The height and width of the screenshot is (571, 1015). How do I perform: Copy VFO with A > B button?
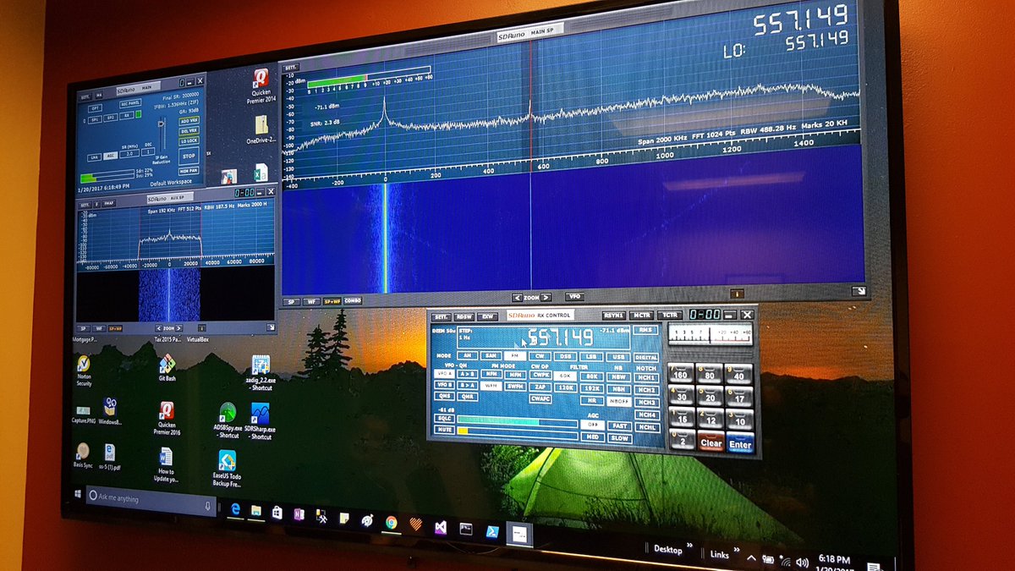point(467,374)
